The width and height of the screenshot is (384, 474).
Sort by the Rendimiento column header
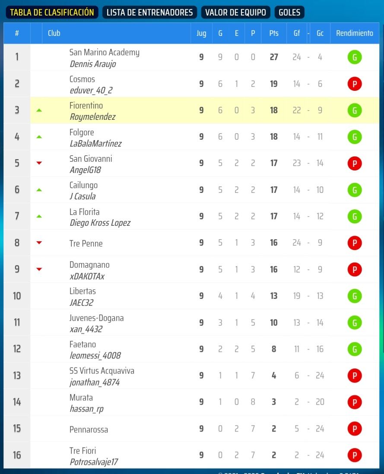tap(355, 33)
